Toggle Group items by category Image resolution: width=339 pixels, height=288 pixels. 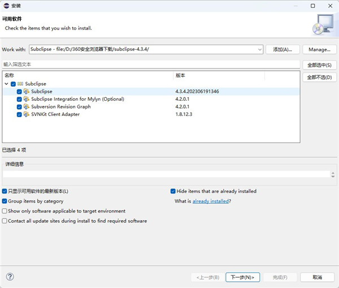pos(5,201)
